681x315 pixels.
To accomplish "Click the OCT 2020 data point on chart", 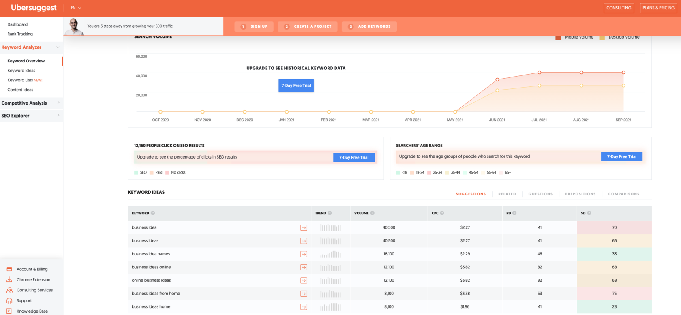I will [x=161, y=112].
